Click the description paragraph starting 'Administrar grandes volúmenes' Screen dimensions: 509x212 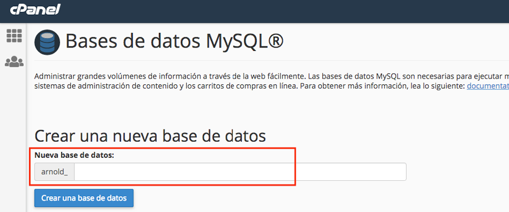271,81
